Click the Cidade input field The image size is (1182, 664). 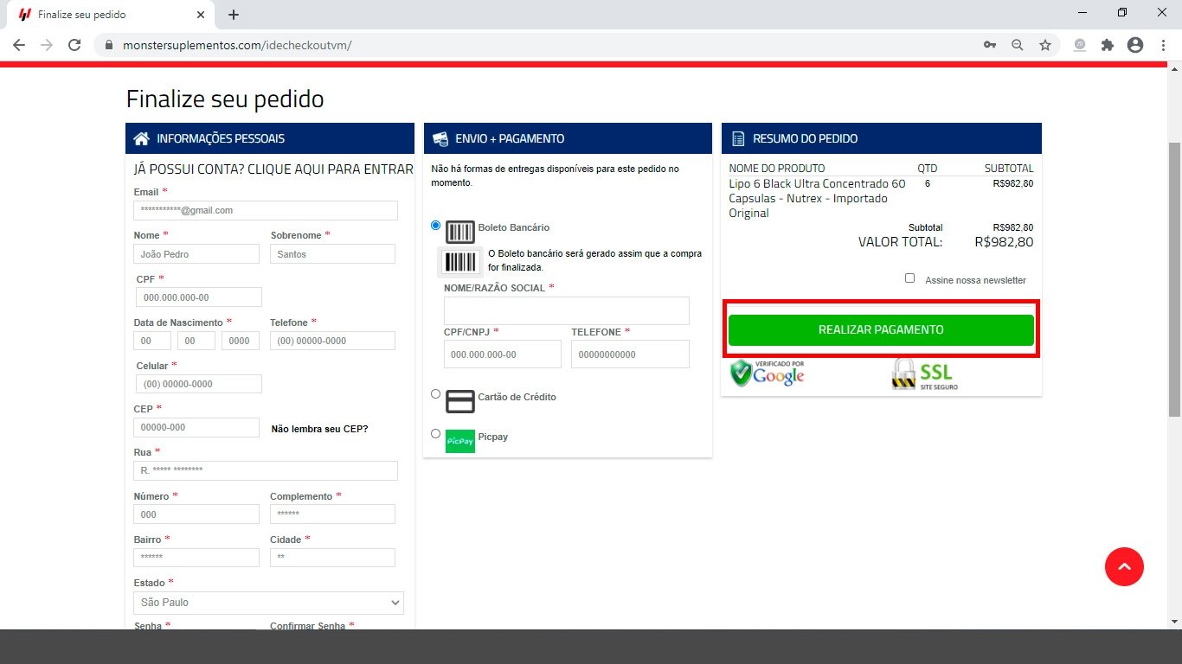click(332, 558)
